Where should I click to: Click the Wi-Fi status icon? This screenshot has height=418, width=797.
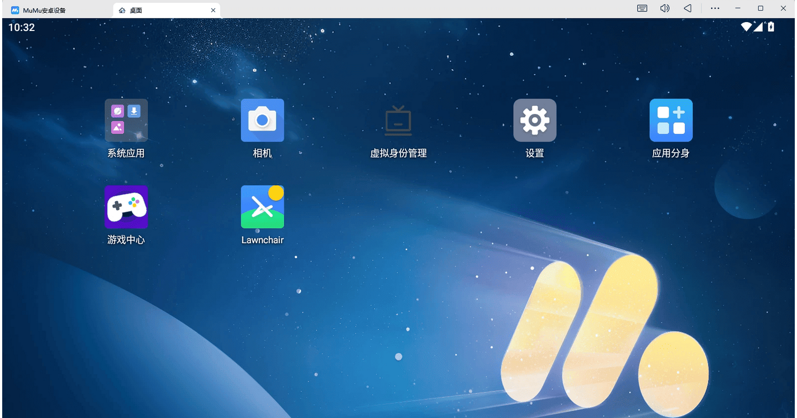pos(747,27)
